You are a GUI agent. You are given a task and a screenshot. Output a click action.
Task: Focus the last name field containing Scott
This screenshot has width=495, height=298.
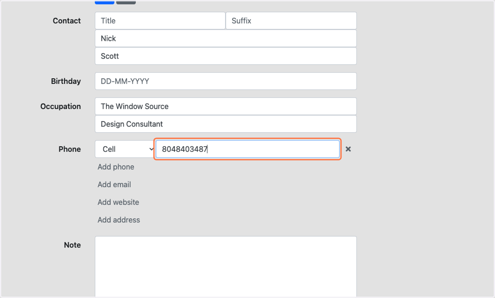coord(226,56)
